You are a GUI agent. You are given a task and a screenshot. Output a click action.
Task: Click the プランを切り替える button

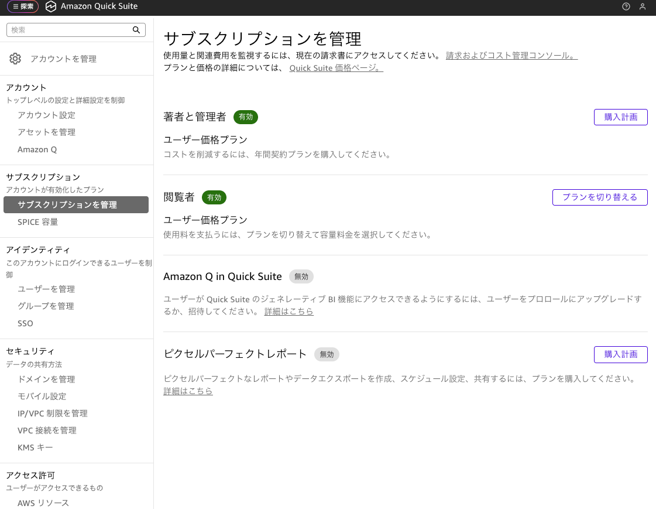point(600,197)
